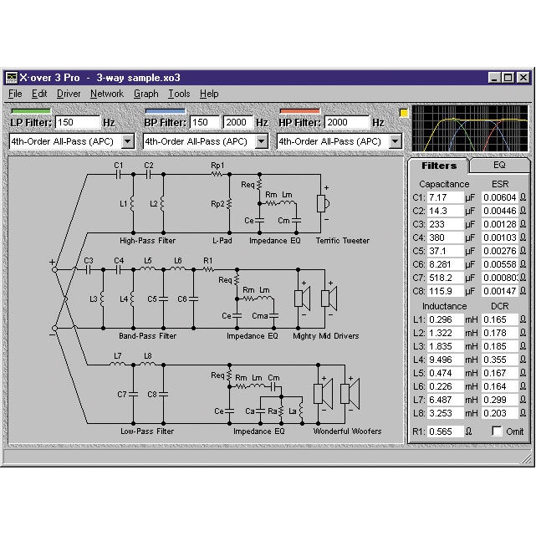
Task: Open the frequency response graph thumbnail
Action: 470,128
